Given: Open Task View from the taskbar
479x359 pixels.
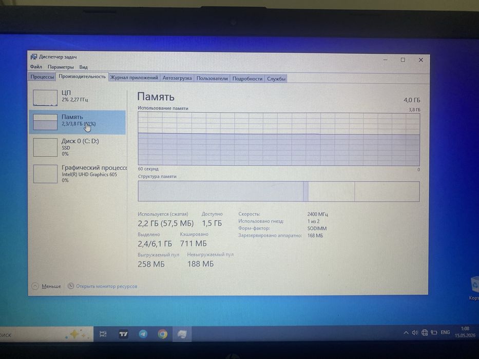Looking at the screenshot, I should tap(103, 334).
